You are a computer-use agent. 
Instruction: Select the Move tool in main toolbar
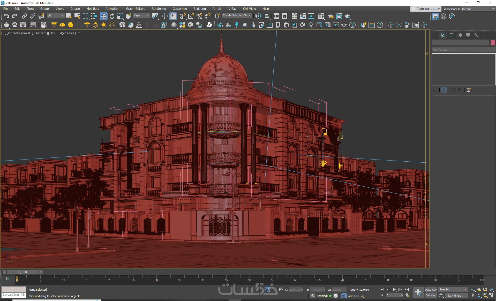tap(103, 16)
